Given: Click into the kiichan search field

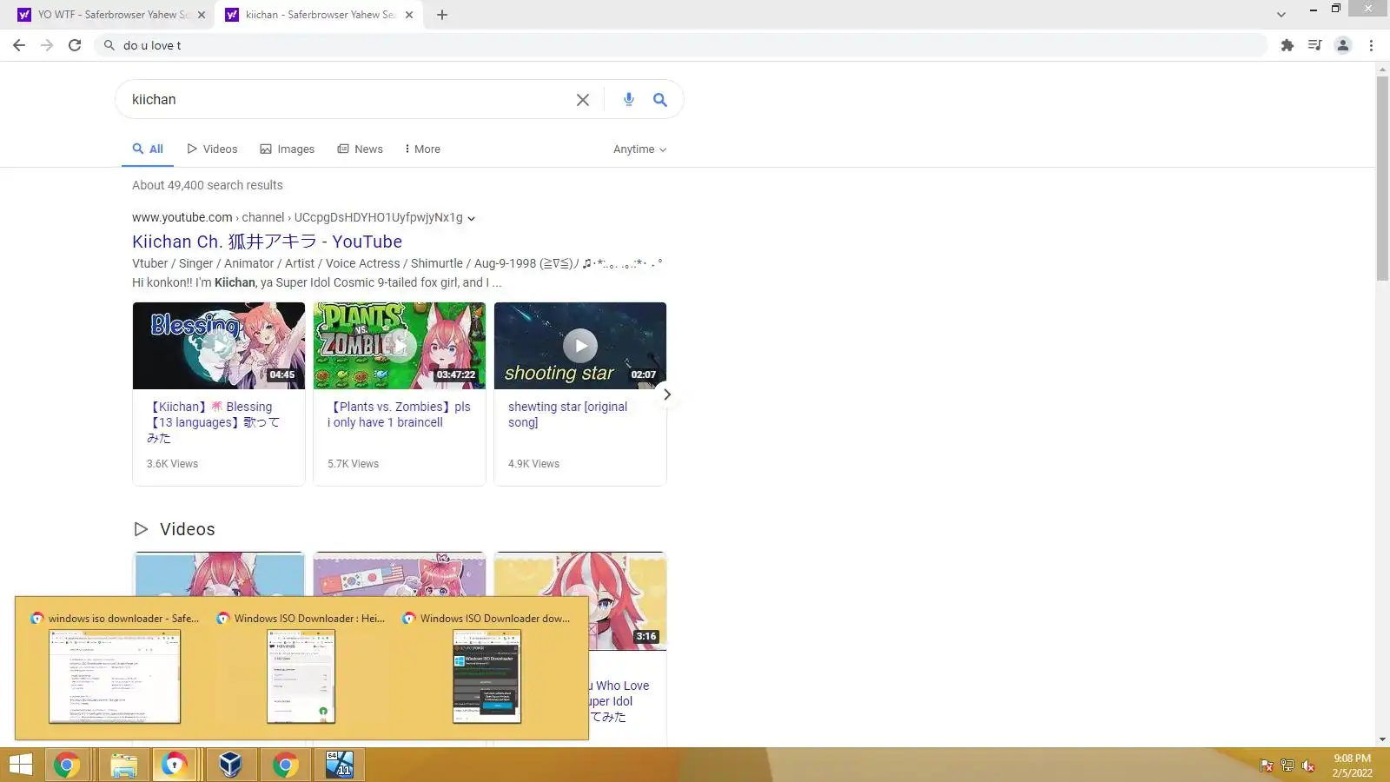Looking at the screenshot, I should (x=347, y=100).
